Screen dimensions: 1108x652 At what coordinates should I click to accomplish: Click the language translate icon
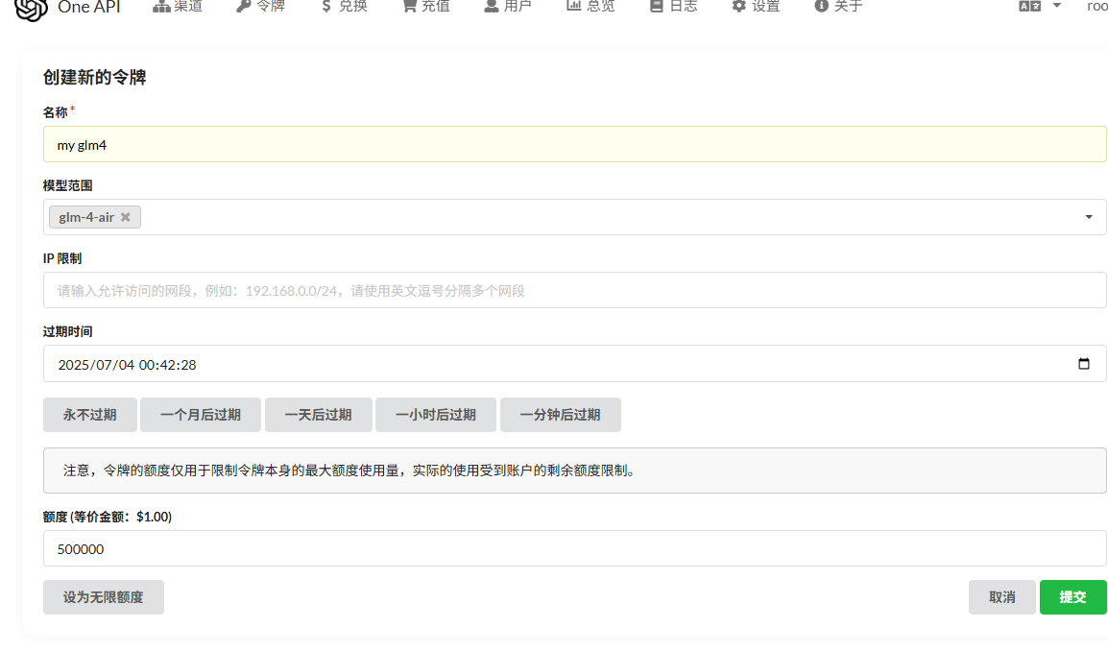pos(1029,7)
